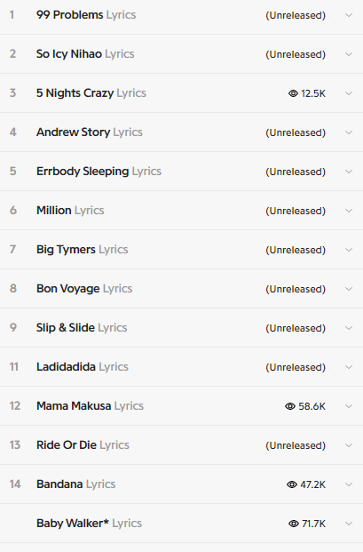This screenshot has width=363, height=552.
Task: Expand the So Icy Nihao chevron
Action: 349,54
